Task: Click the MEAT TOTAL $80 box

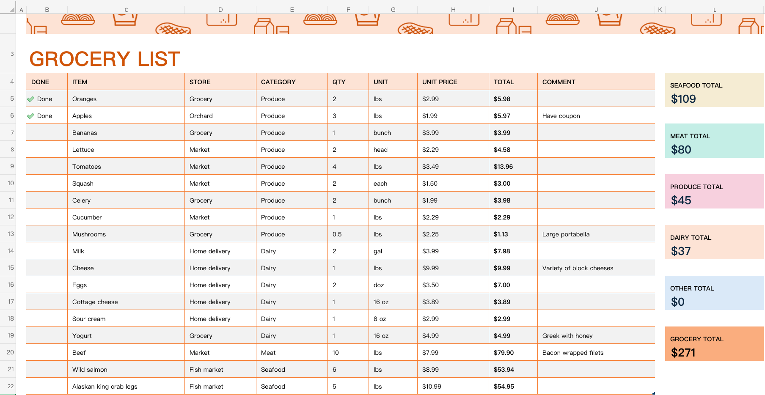Action: pyautogui.click(x=714, y=140)
